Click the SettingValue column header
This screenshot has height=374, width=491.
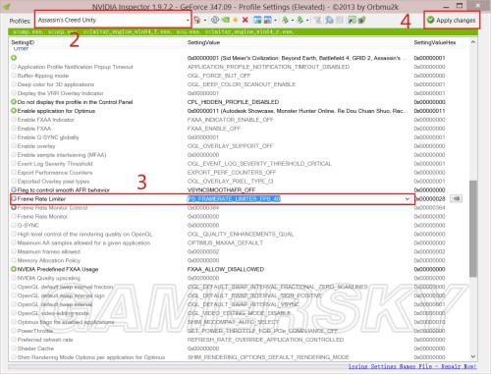[x=203, y=42]
